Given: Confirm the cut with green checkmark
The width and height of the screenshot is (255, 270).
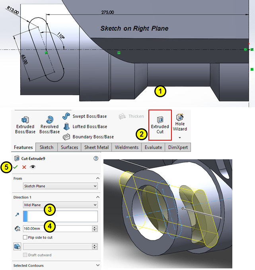Looking at the screenshot, I should point(16,167).
